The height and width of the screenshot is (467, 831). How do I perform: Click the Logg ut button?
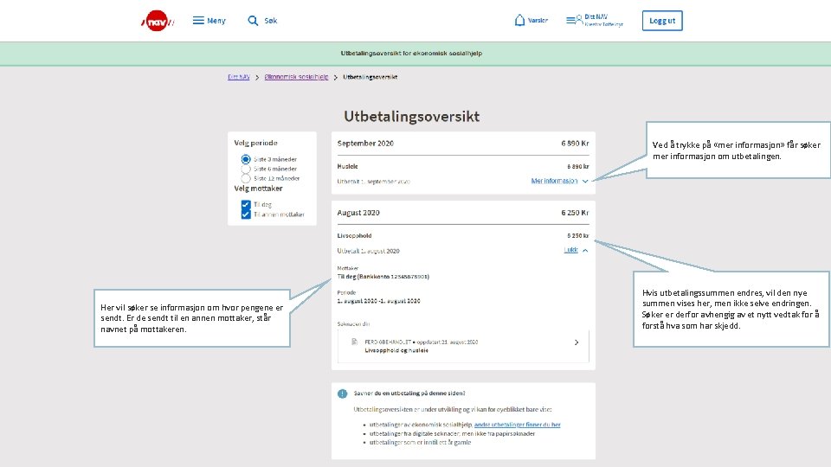click(662, 21)
